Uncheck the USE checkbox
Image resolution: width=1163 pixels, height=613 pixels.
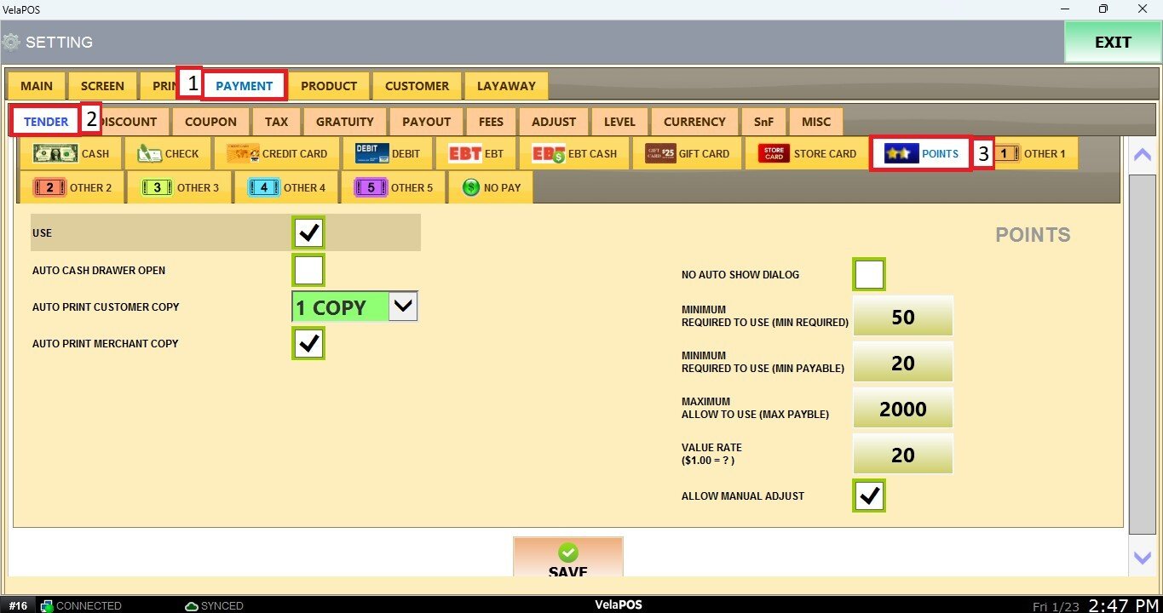point(308,232)
